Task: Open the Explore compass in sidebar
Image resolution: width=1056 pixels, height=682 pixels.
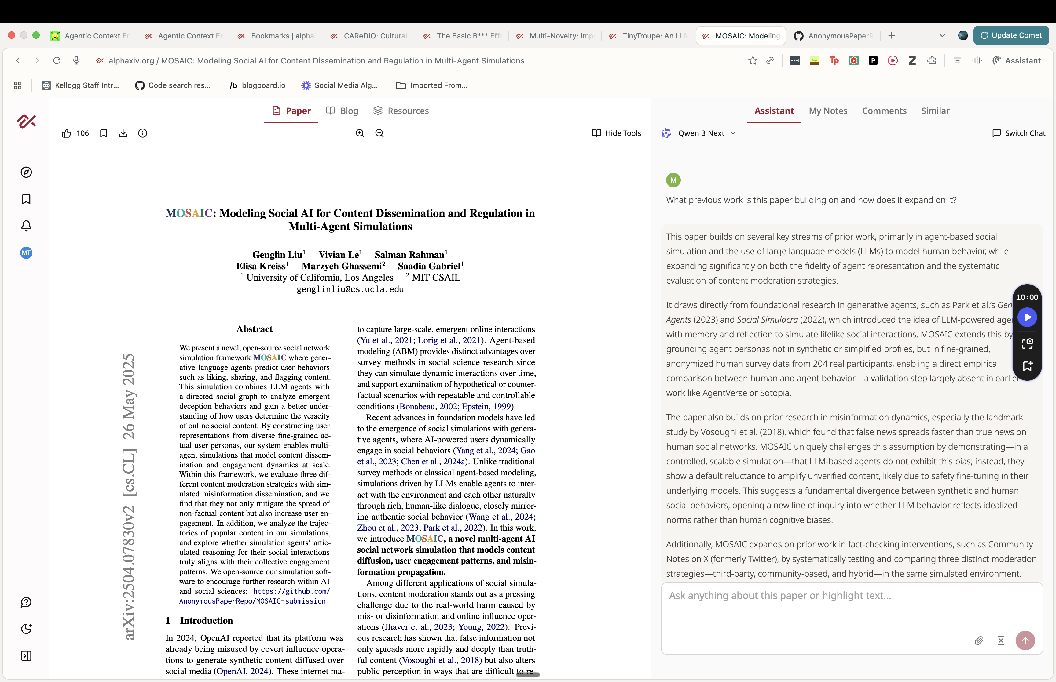Action: tap(26, 172)
